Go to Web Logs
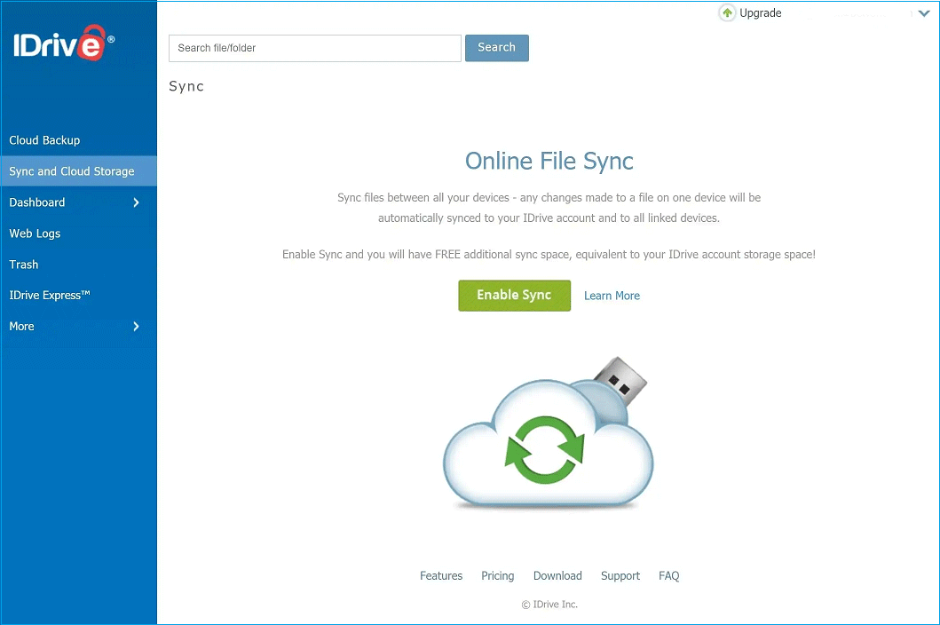Screen dimensions: 940x625 [x=35, y=233]
